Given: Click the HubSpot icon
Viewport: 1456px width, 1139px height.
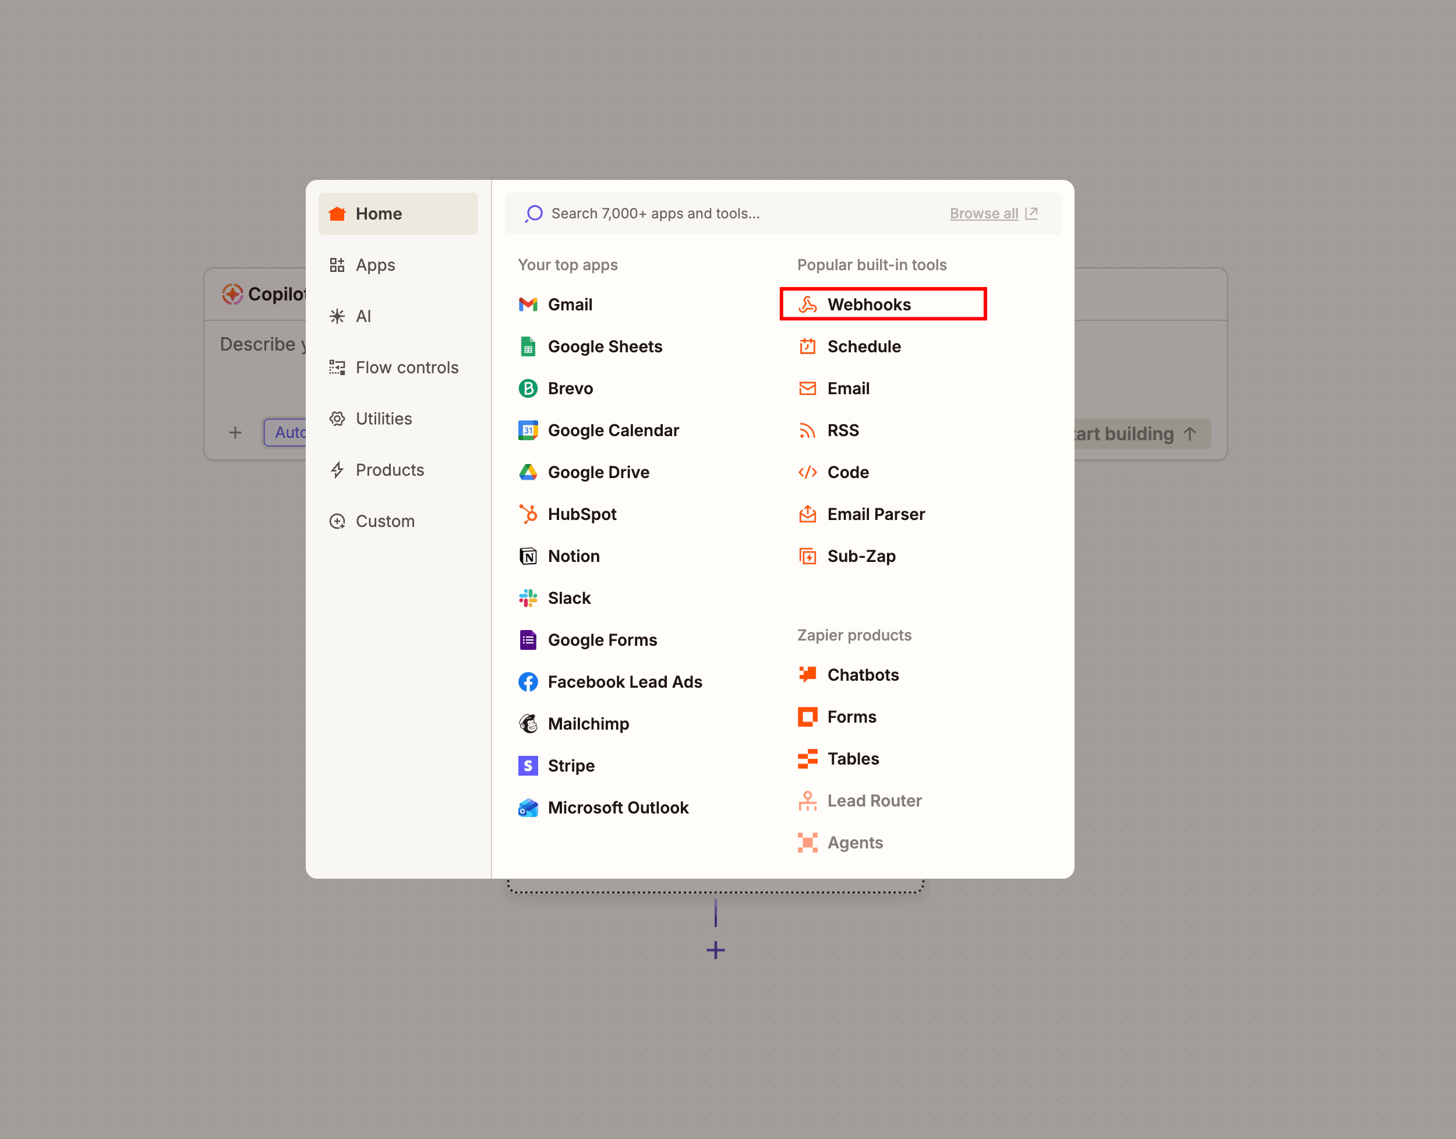Looking at the screenshot, I should tap(528, 514).
